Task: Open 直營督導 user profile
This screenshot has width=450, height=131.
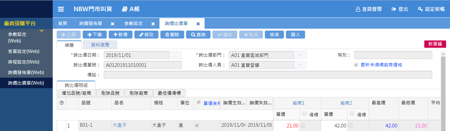Action: coord(369,9)
